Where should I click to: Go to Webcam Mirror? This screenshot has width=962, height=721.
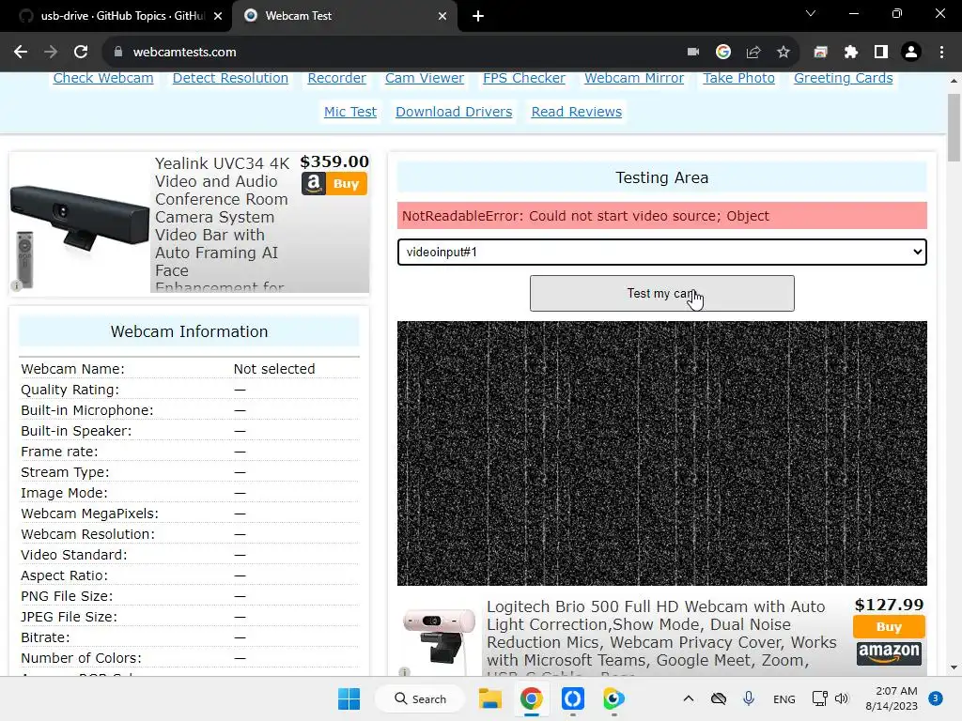[634, 78]
